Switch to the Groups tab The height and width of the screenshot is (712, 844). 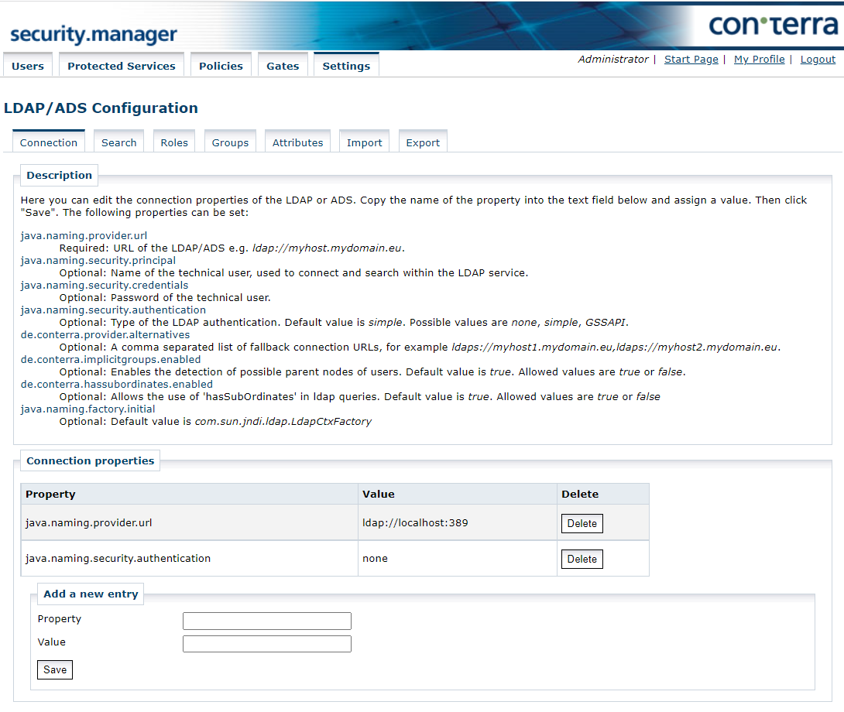coord(230,142)
